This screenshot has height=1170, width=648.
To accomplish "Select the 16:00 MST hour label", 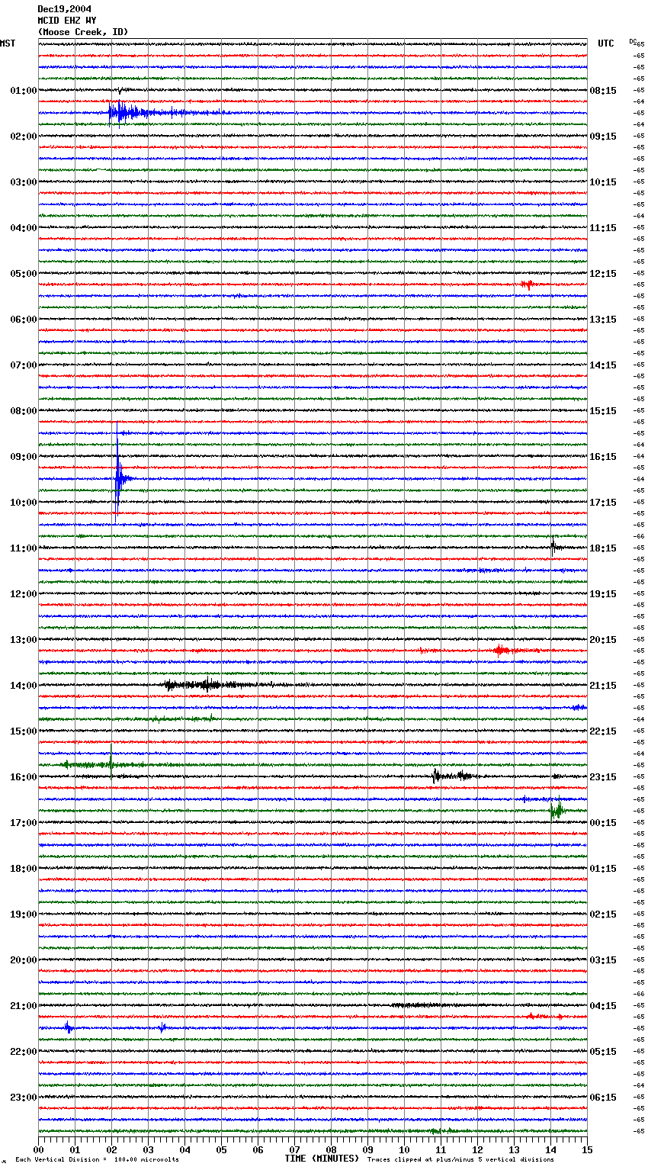I will (x=23, y=776).
